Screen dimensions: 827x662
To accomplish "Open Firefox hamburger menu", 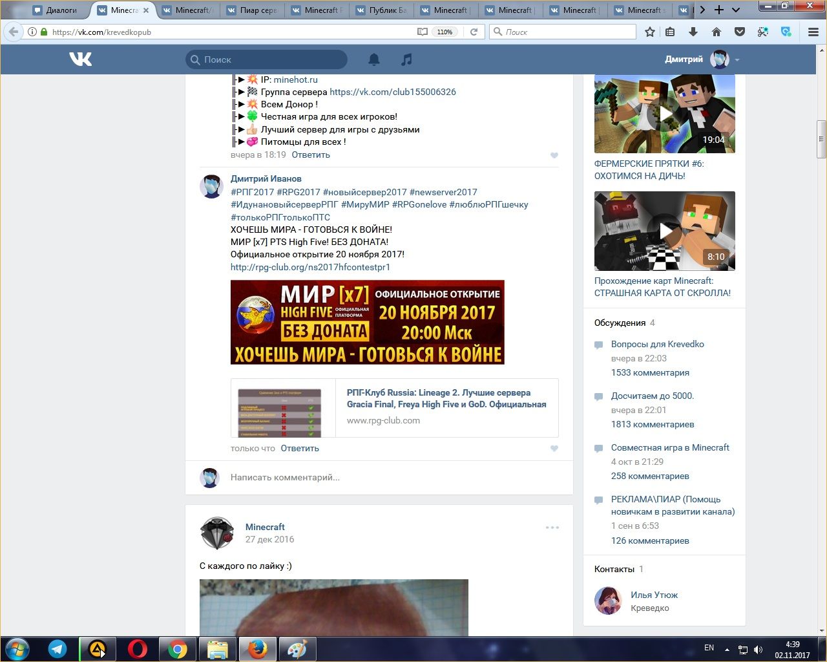I will pos(813,32).
